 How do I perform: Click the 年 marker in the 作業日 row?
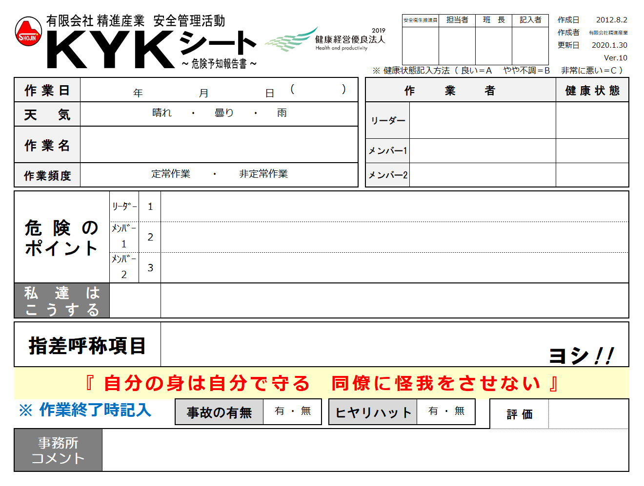pos(138,93)
